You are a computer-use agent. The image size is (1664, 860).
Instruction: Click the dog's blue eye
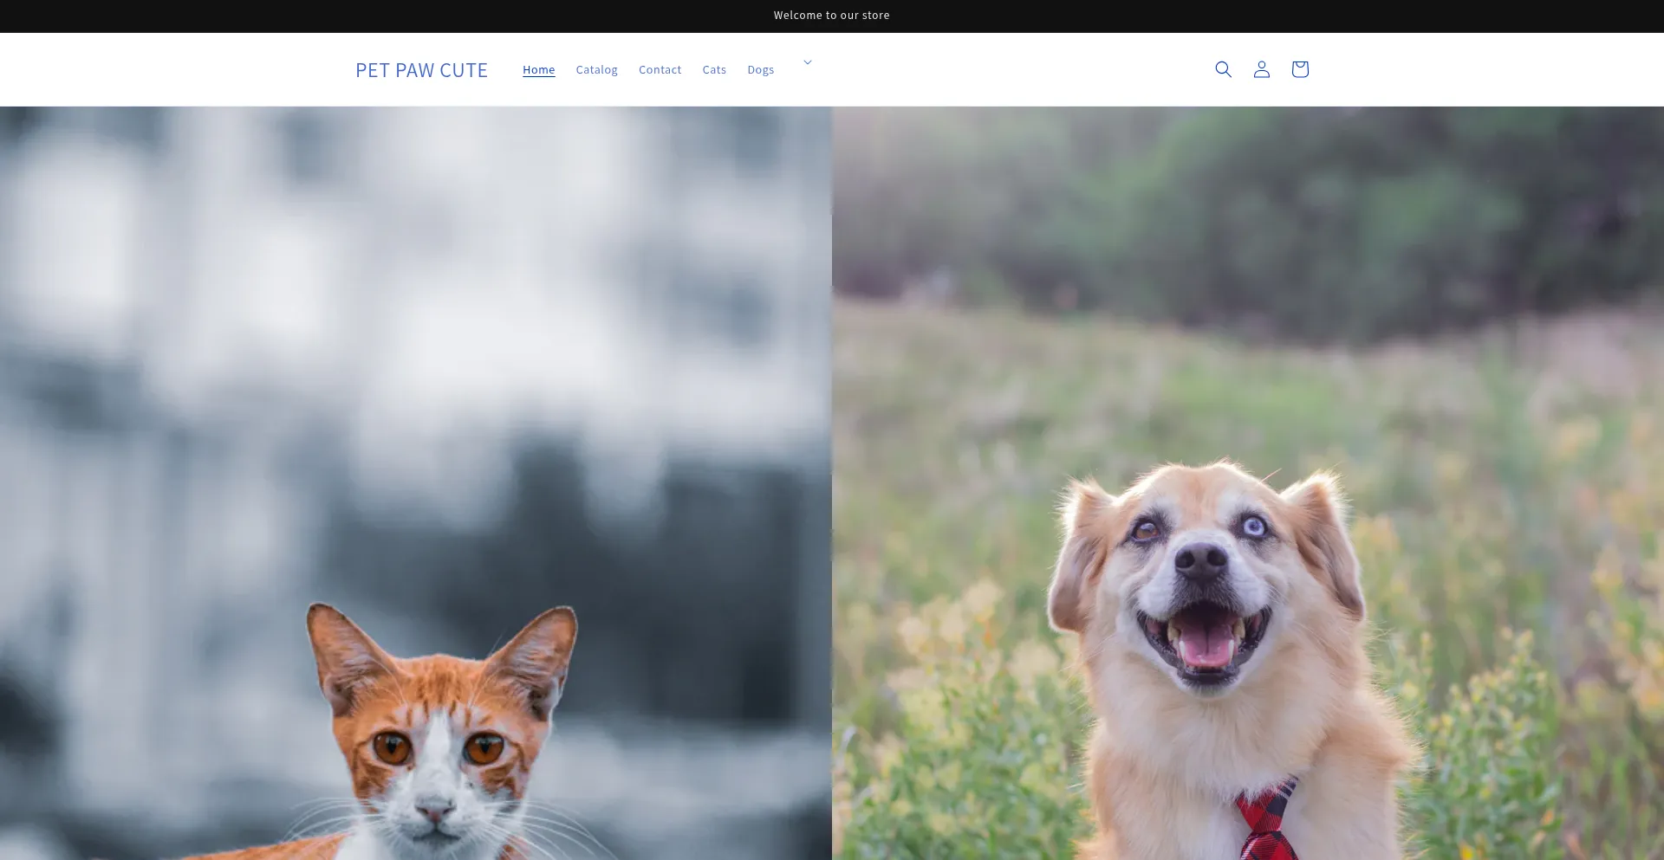1254,526
